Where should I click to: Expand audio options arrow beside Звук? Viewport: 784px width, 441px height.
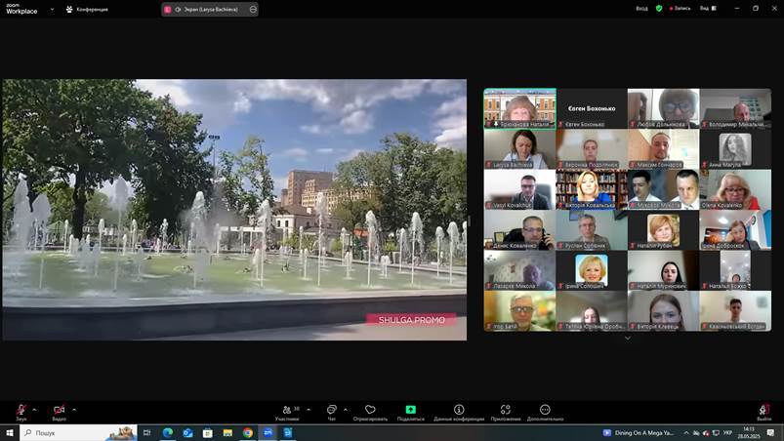tap(34, 409)
